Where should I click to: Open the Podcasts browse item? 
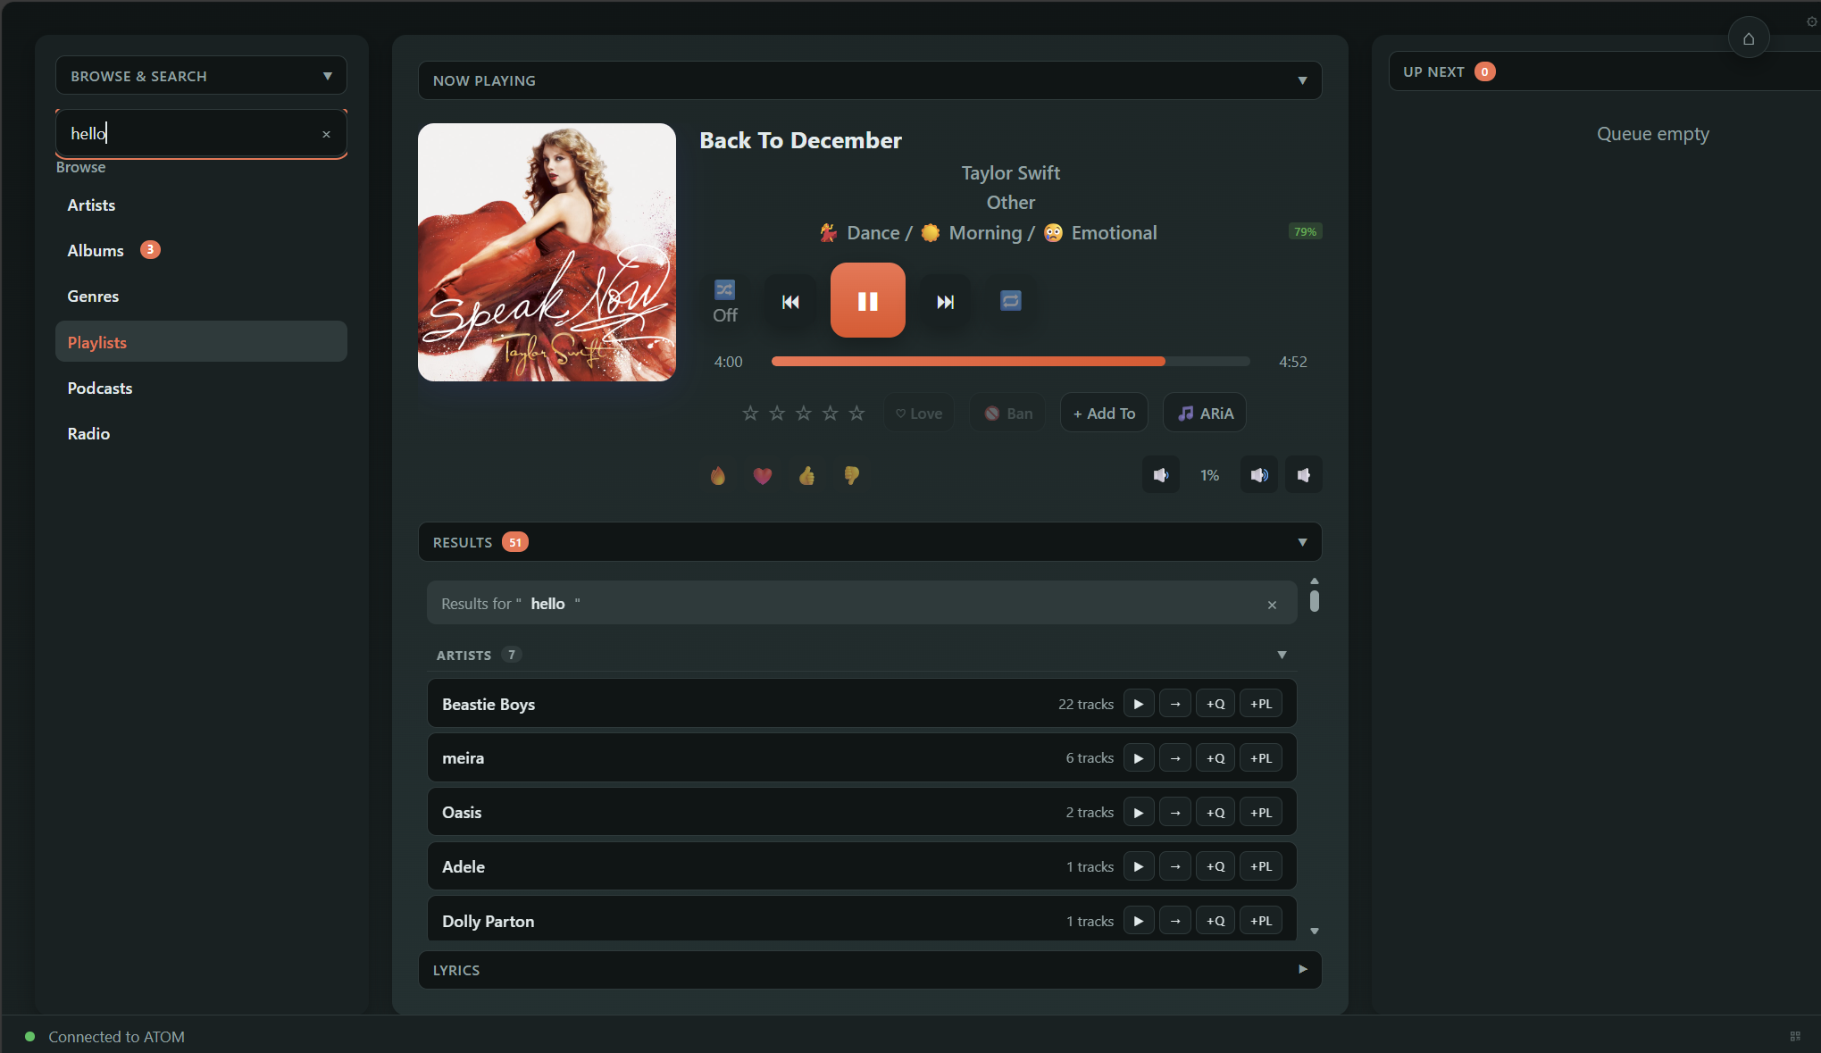pyautogui.click(x=201, y=388)
